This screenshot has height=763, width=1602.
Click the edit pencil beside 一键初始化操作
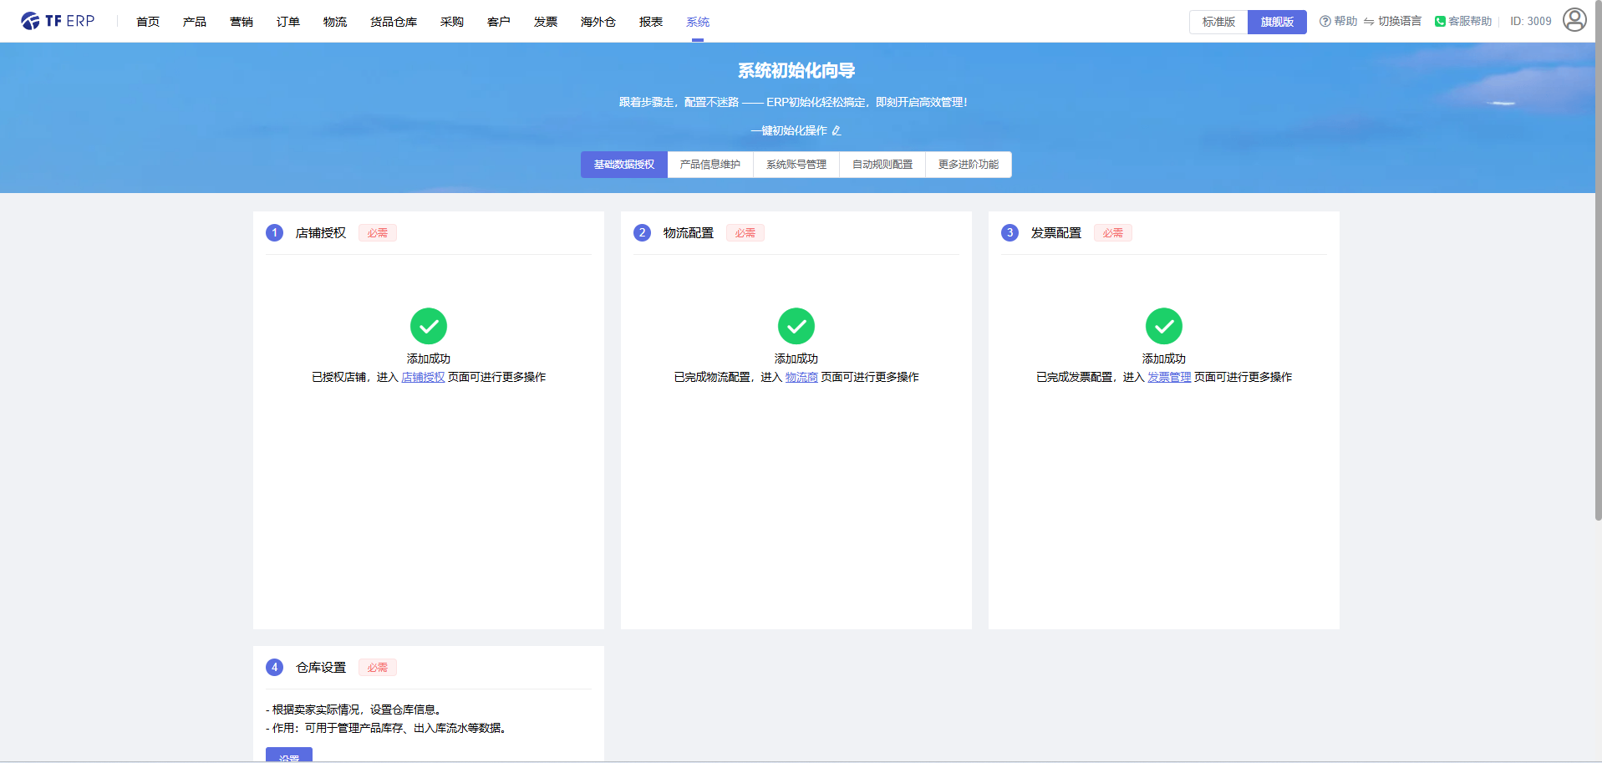pos(837,130)
